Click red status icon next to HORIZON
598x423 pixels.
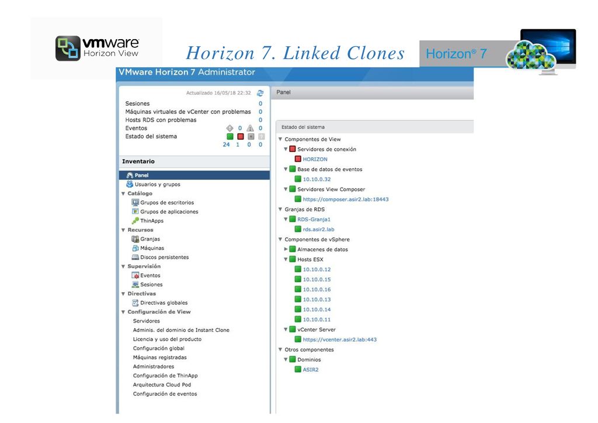coord(298,159)
